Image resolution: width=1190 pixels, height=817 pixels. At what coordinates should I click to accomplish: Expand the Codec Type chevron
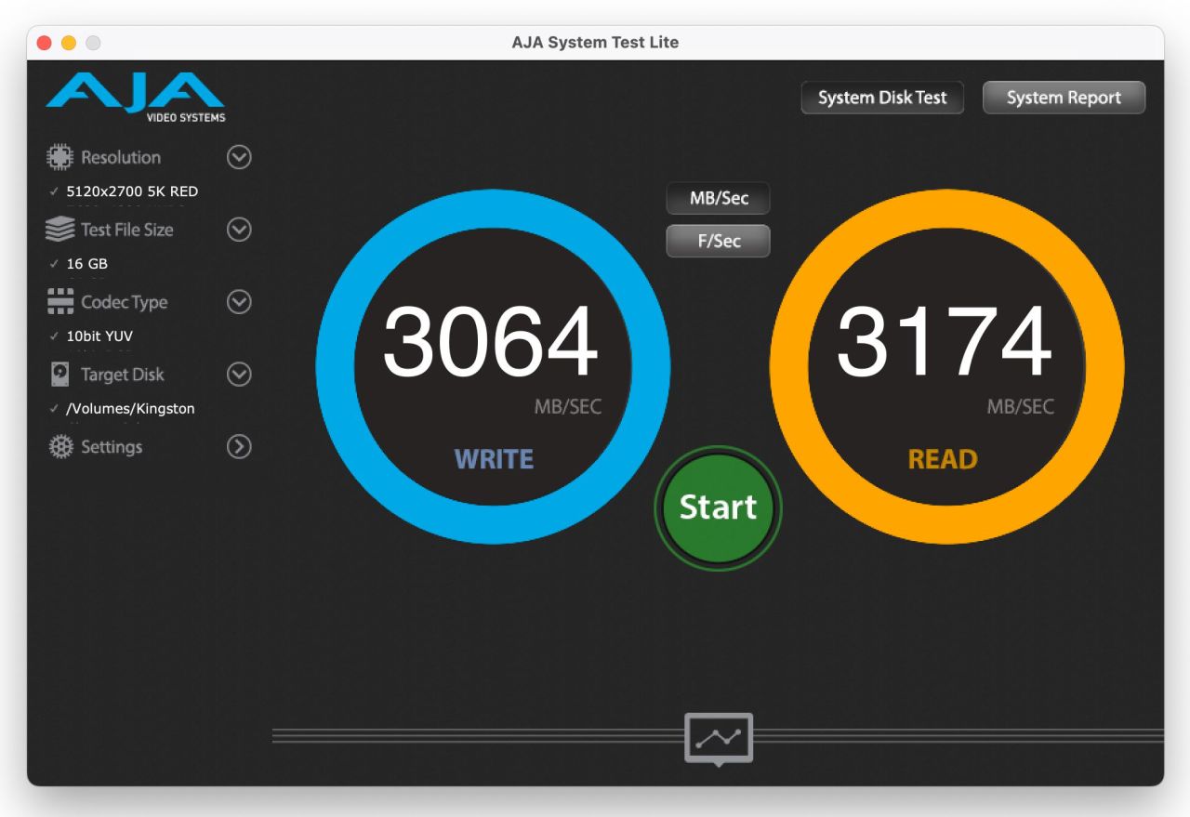pos(240,302)
